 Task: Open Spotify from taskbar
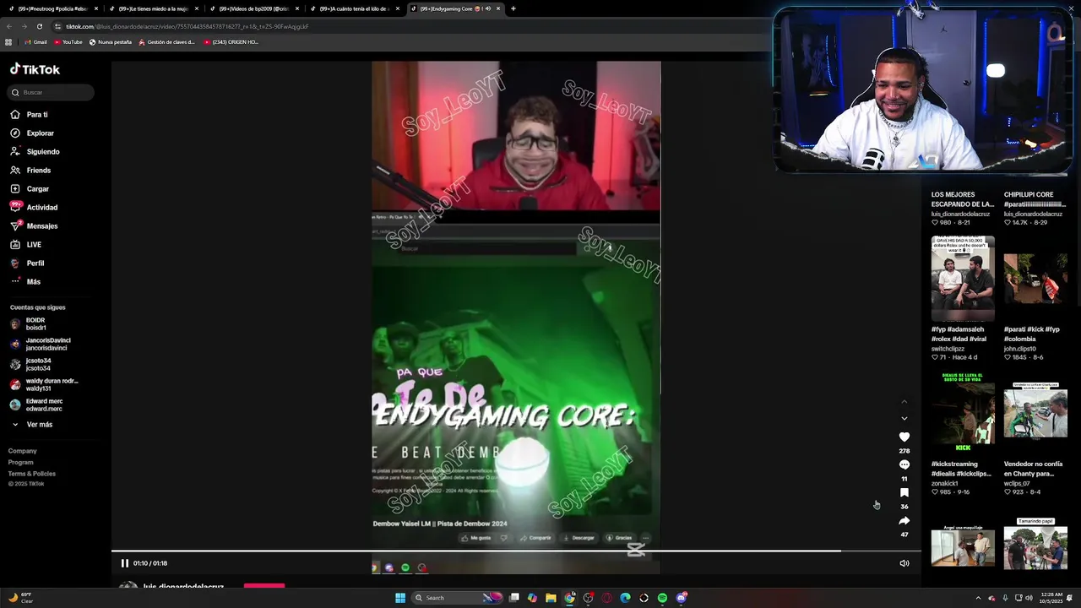coord(662,598)
